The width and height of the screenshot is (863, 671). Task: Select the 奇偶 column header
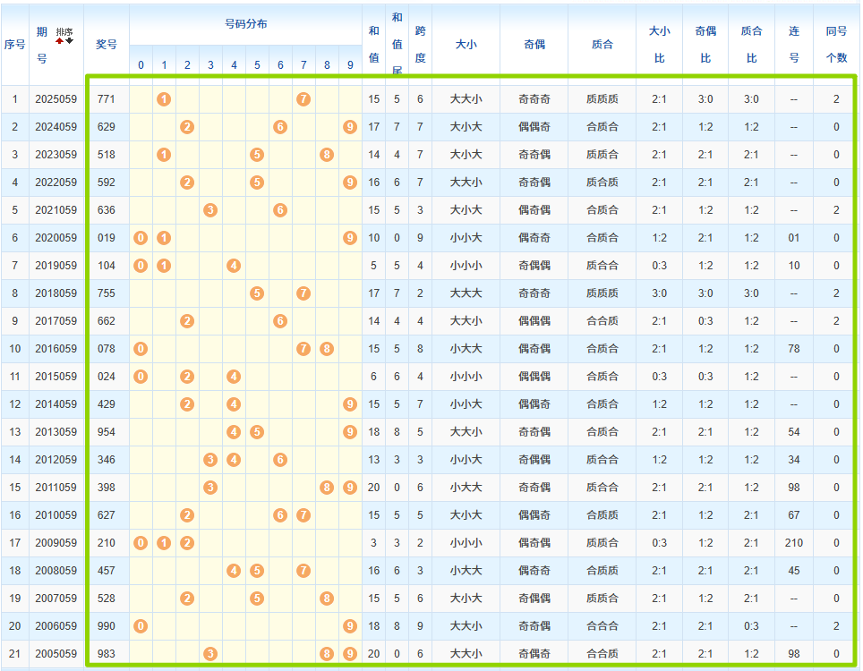click(x=534, y=44)
